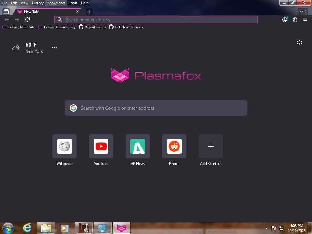The image size is (312, 234).
Task: Open the Report Issues bookmark
Action: tap(92, 27)
